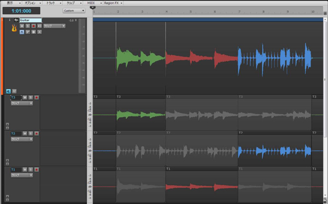The image size is (328, 204).
Task: Click the T1 lane name field
Action: (x=16, y=170)
